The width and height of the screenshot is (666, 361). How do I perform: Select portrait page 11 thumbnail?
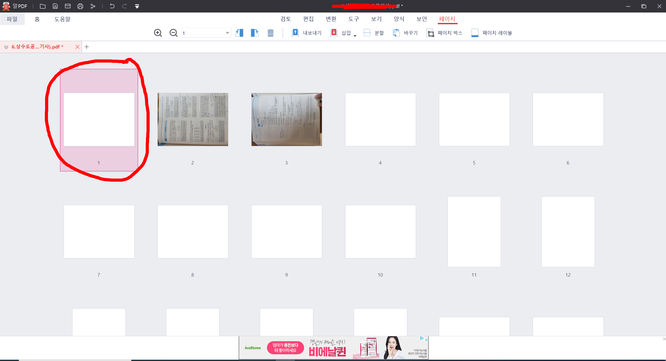click(x=474, y=231)
